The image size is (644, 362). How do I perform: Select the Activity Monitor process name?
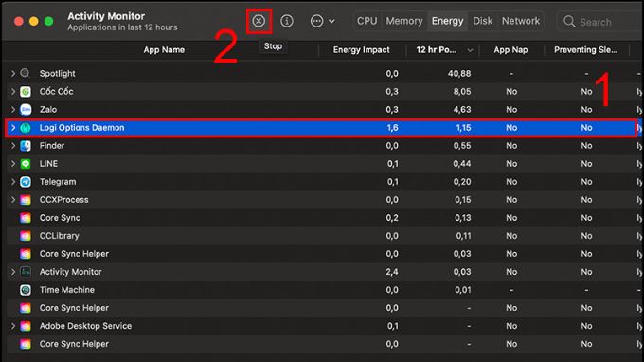[x=70, y=272]
